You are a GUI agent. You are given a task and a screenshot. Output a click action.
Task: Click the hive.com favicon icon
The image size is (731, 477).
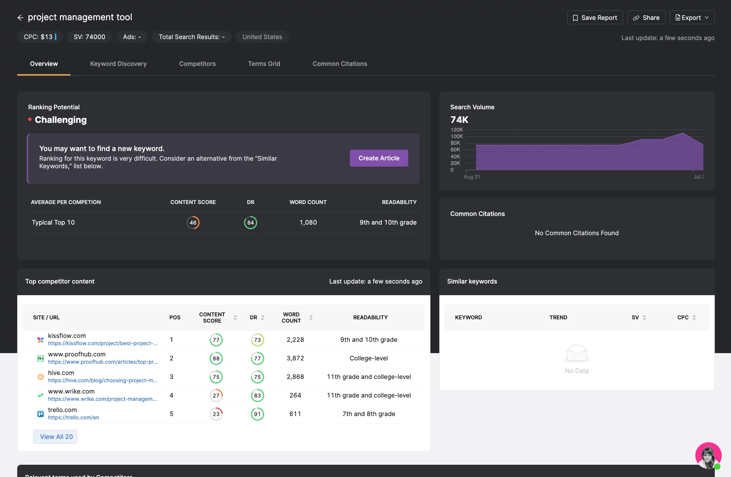coord(41,377)
